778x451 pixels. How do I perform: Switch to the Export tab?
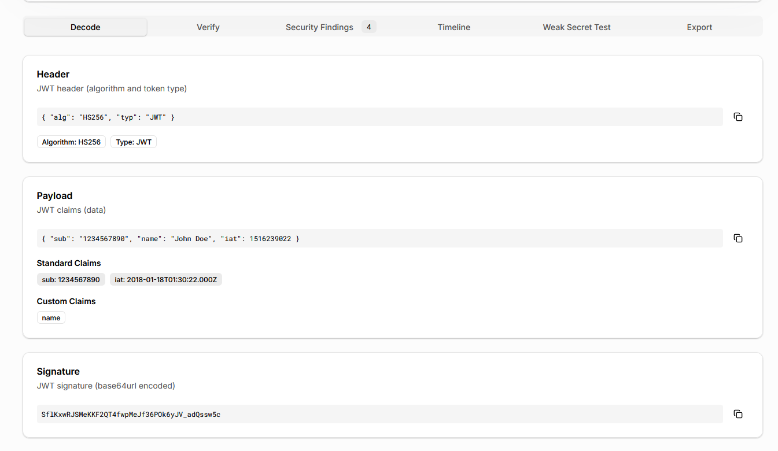point(699,27)
